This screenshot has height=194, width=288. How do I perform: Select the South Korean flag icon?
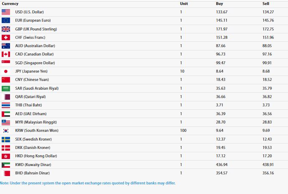[6, 131]
